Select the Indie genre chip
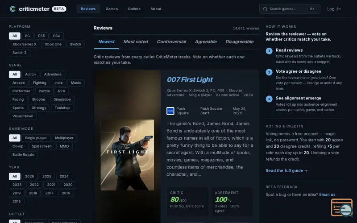 [x=58, y=83]
